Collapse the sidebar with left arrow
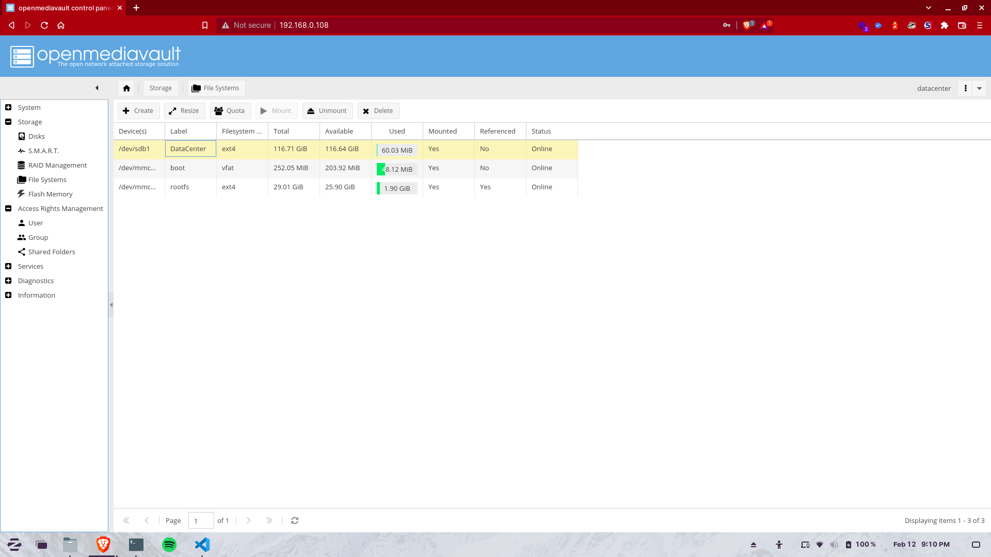991x557 pixels. click(97, 88)
